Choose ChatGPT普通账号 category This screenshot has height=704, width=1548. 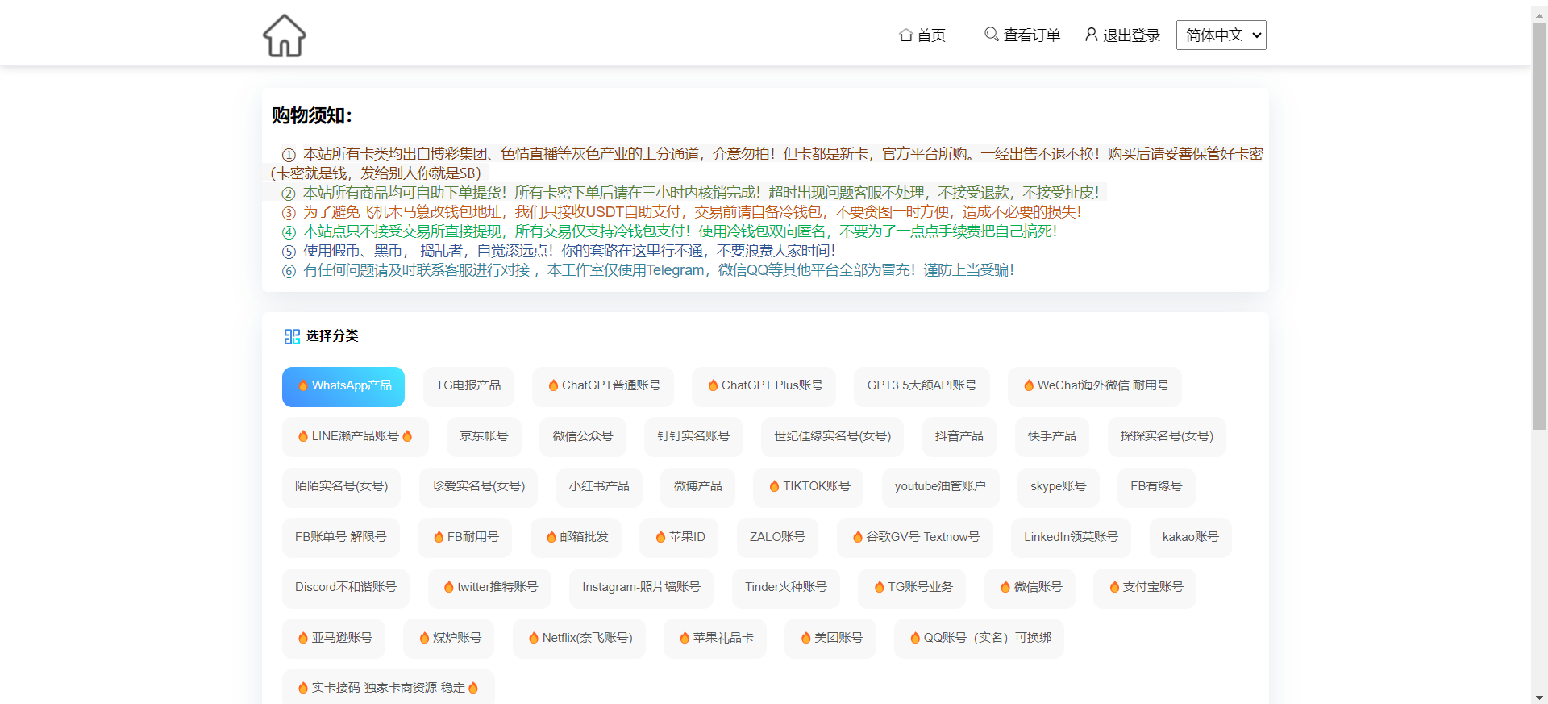pyautogui.click(x=603, y=386)
